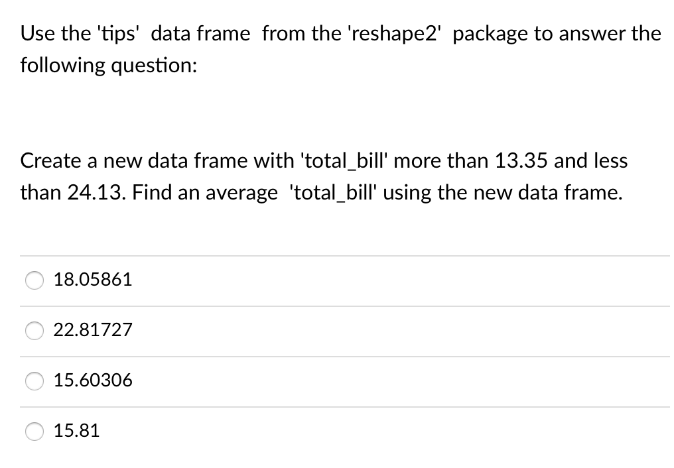The height and width of the screenshot is (468, 674).
Task: Select the radio button for 22.81727
Action: [34, 331]
